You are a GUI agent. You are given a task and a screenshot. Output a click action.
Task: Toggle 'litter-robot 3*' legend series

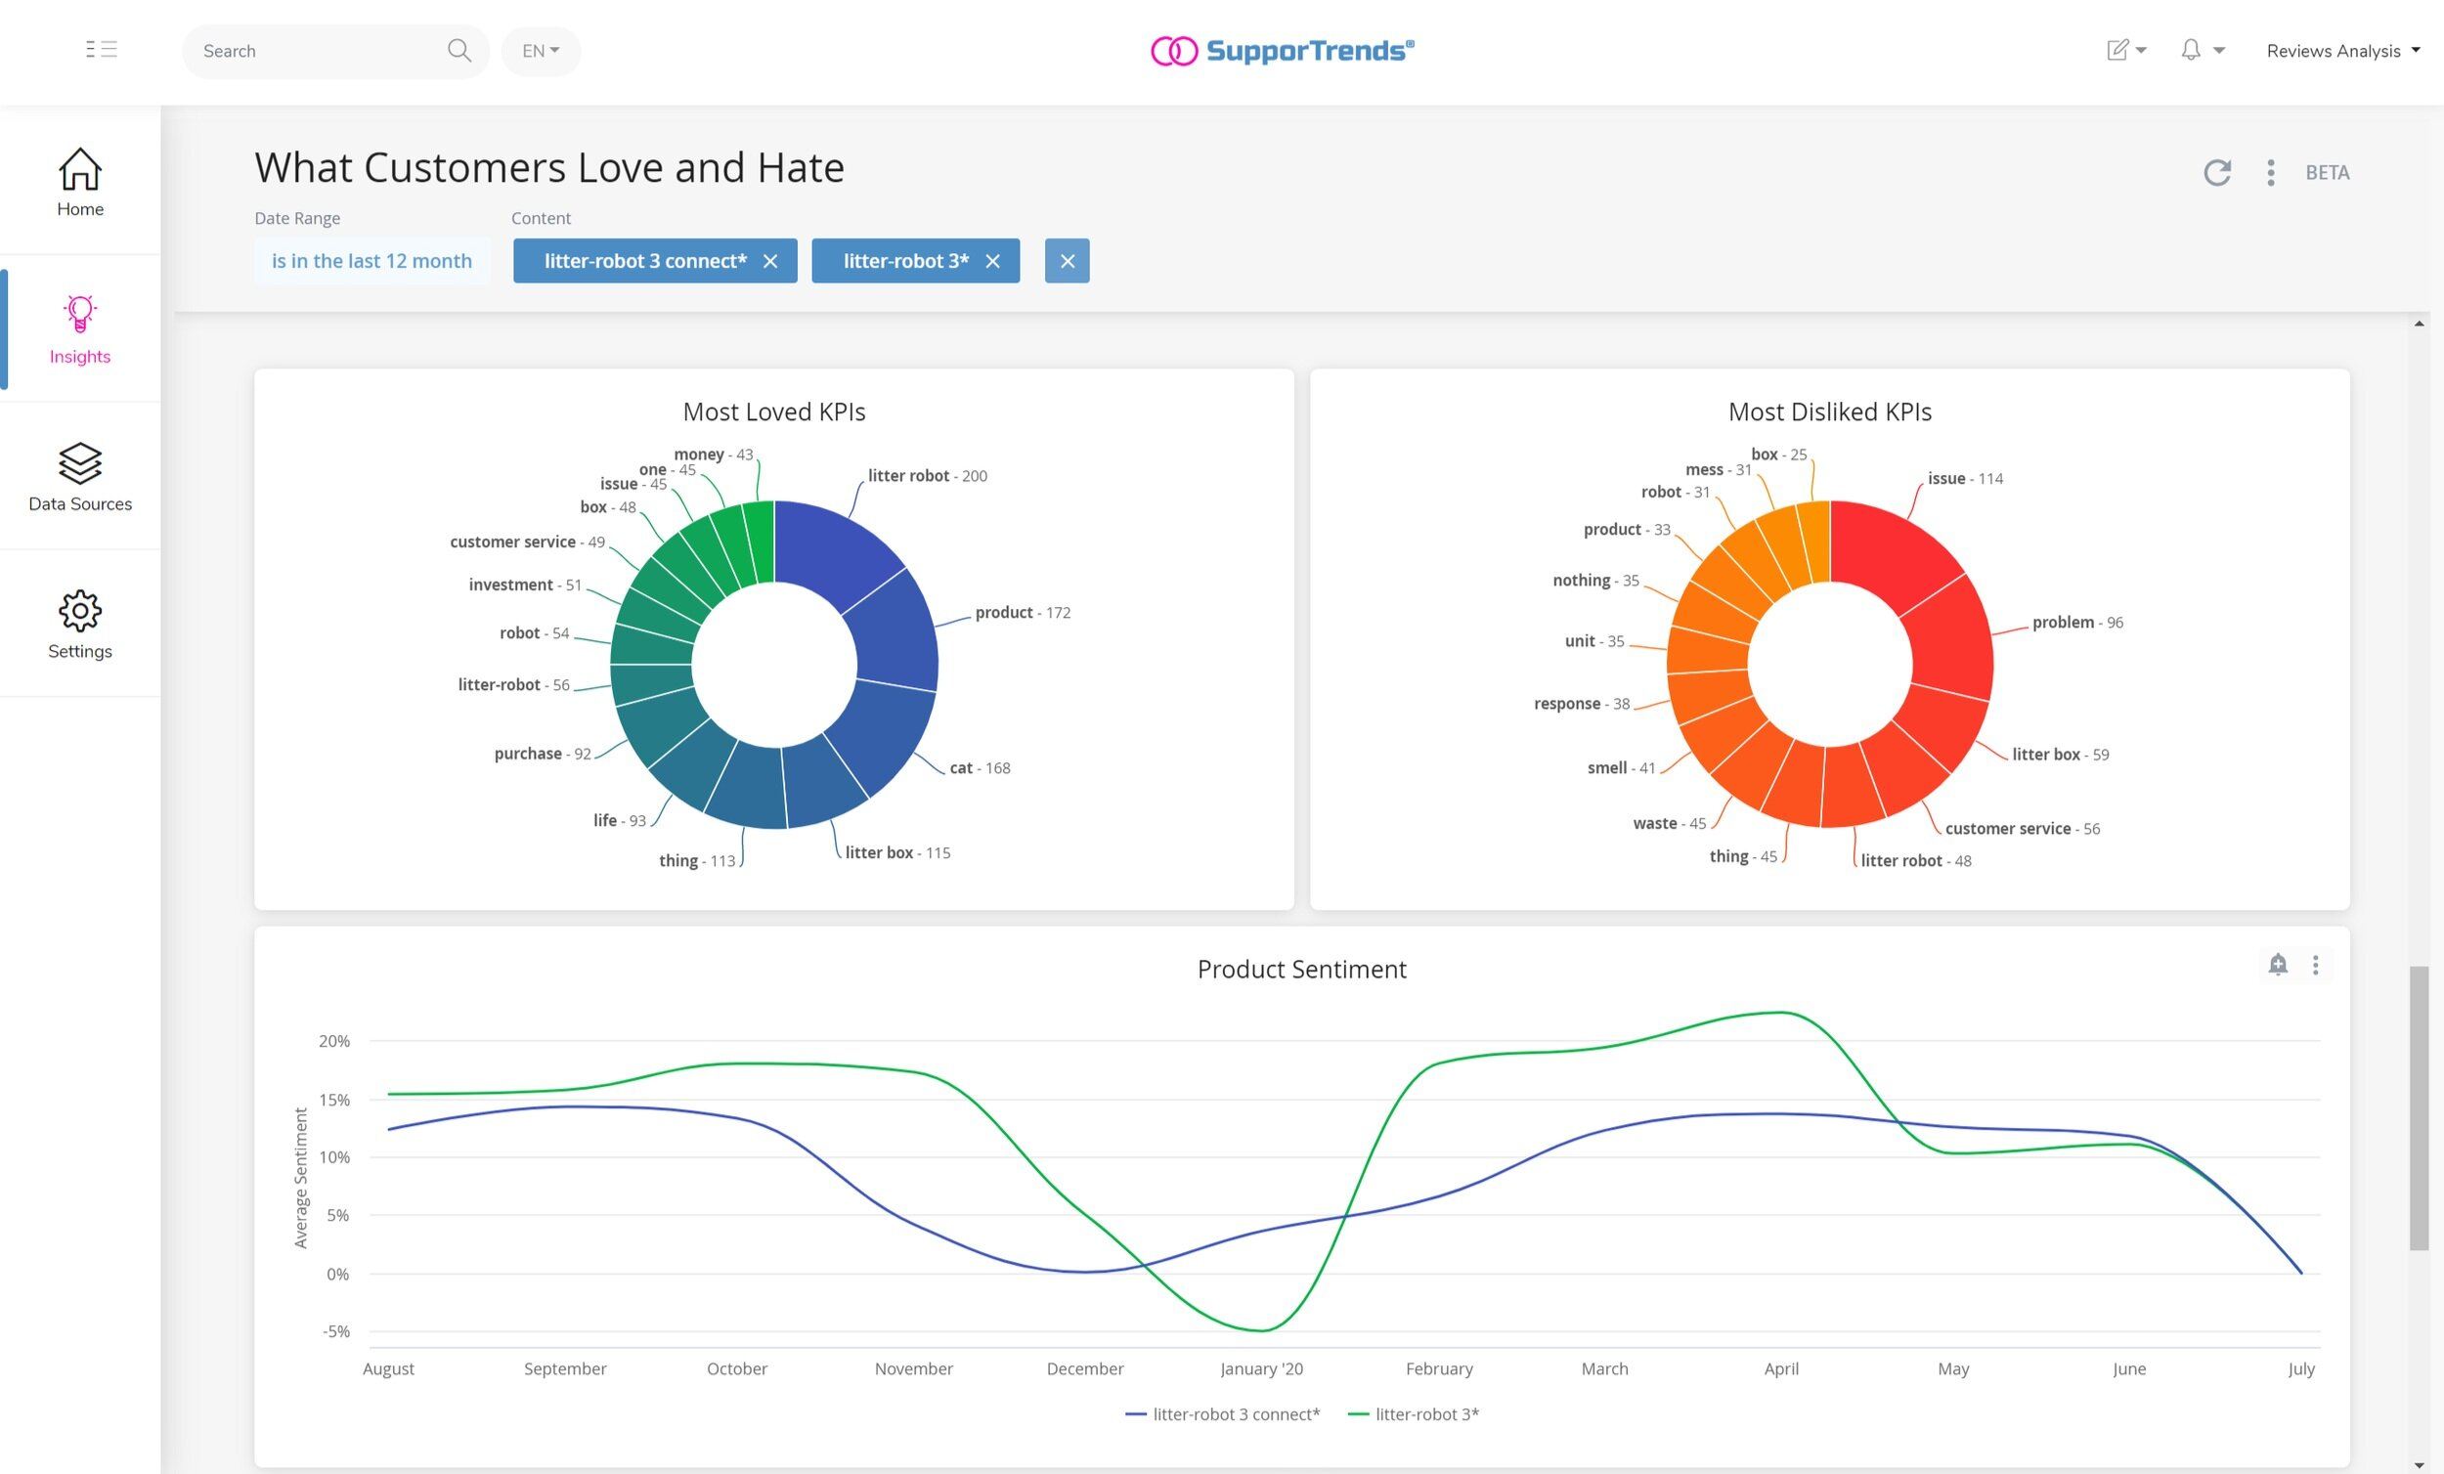tap(1414, 1413)
